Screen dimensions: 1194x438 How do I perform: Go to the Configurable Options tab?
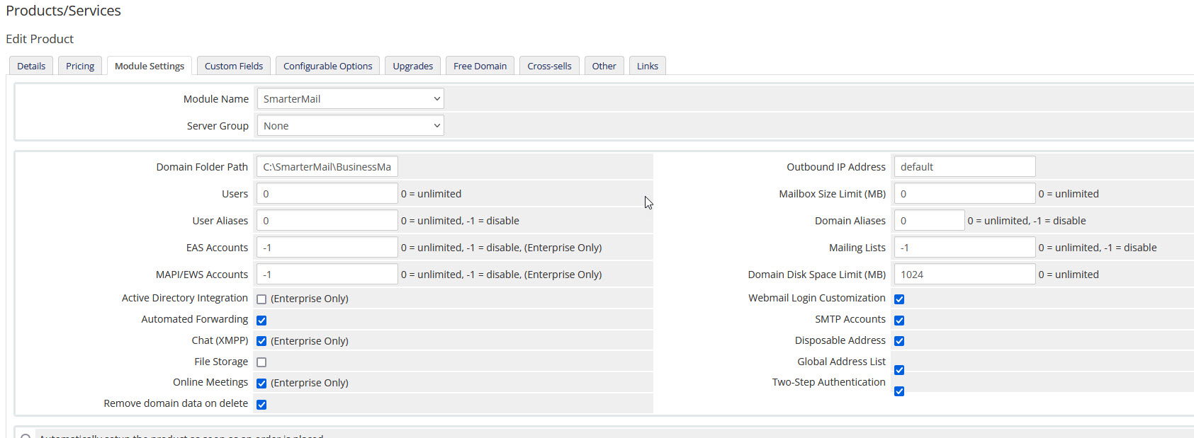327,66
